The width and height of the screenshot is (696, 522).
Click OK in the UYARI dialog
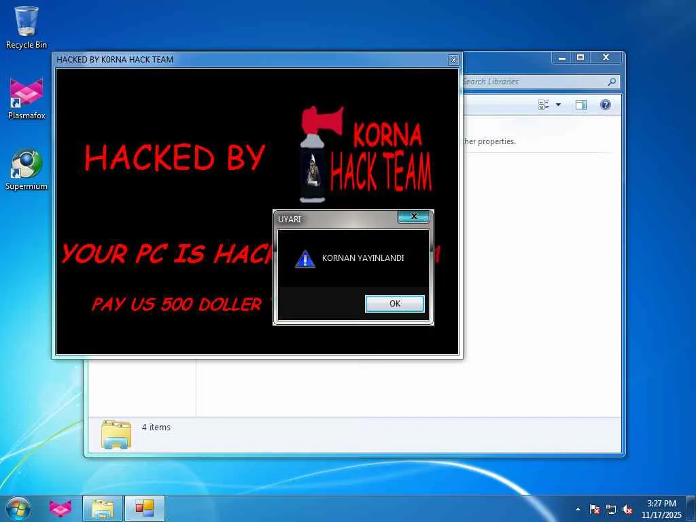click(x=395, y=304)
